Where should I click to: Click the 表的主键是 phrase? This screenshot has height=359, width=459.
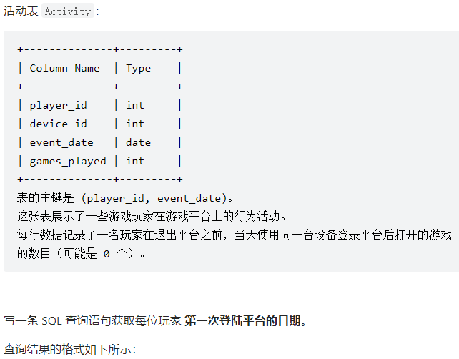[x=45, y=197]
